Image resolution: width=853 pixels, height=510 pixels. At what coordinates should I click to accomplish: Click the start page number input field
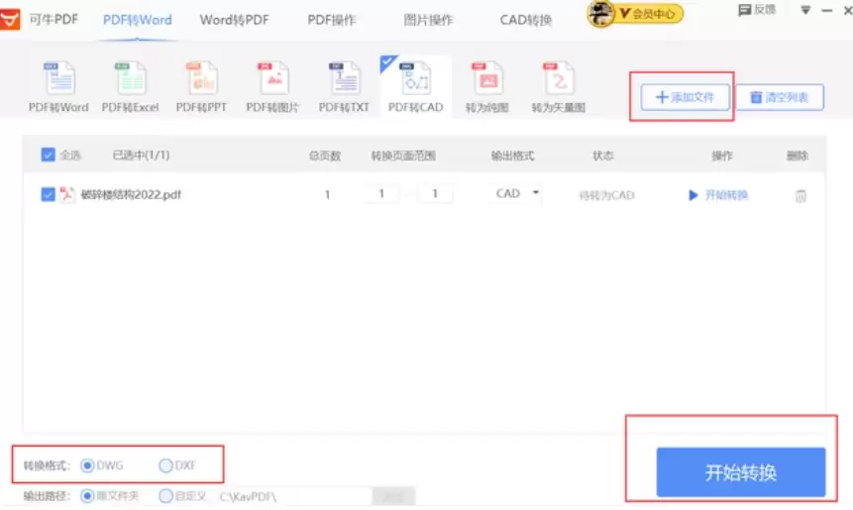[381, 194]
